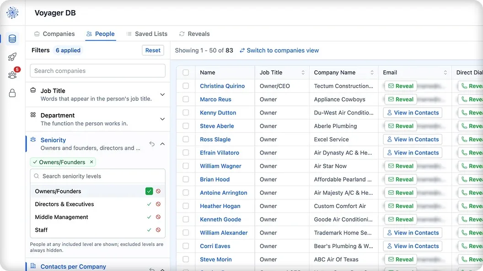Exclude Middle Management level
The width and height of the screenshot is (483, 271).
(x=158, y=217)
